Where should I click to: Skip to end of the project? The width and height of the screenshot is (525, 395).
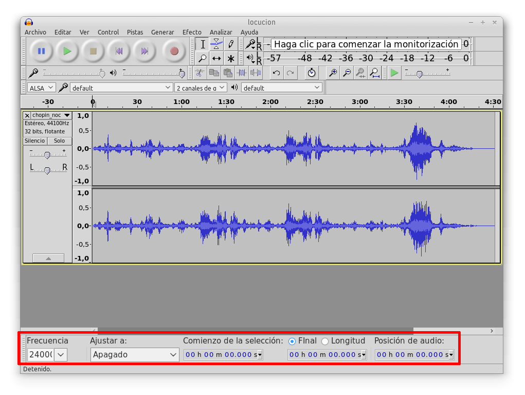pyautogui.click(x=144, y=51)
